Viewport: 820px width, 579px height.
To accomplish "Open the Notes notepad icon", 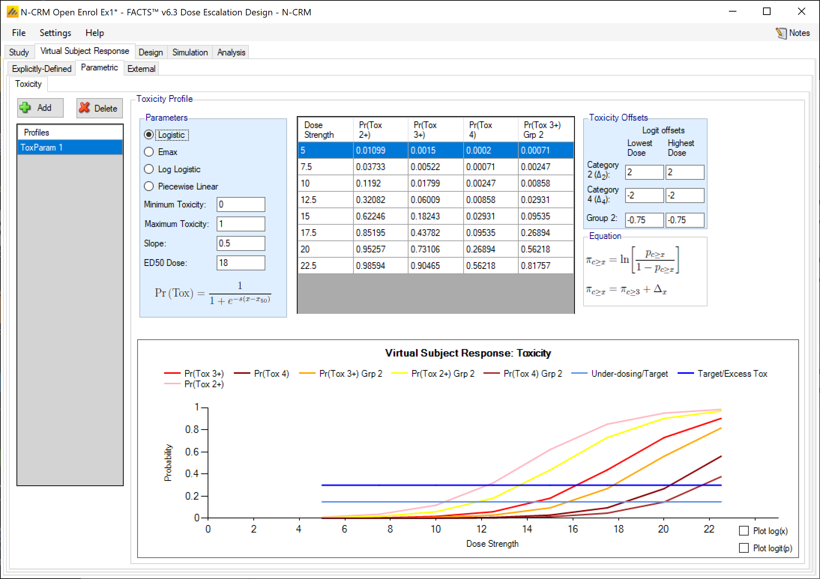I will [x=781, y=33].
